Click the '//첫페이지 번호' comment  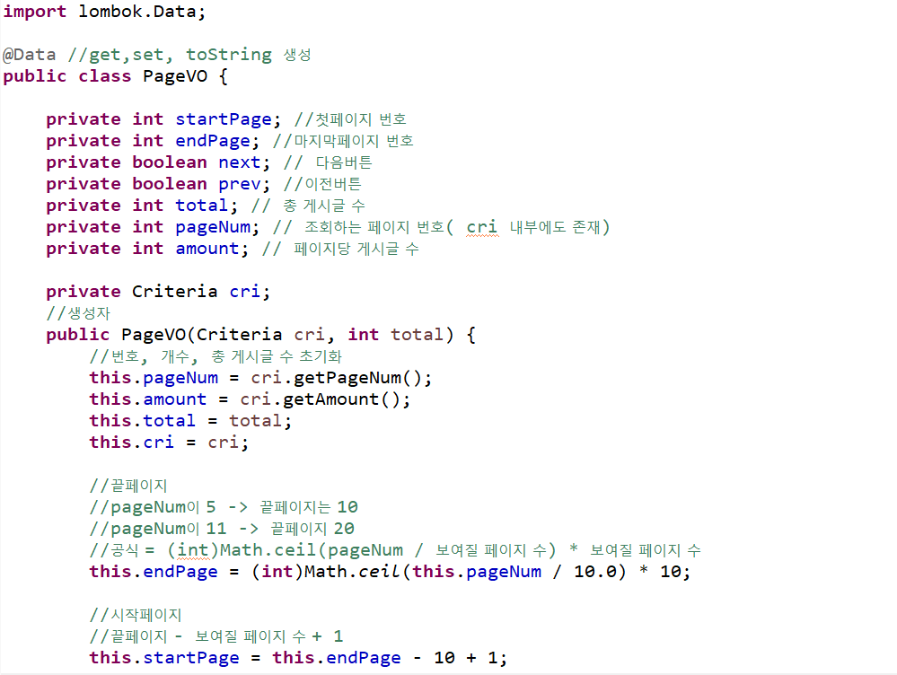point(350,119)
